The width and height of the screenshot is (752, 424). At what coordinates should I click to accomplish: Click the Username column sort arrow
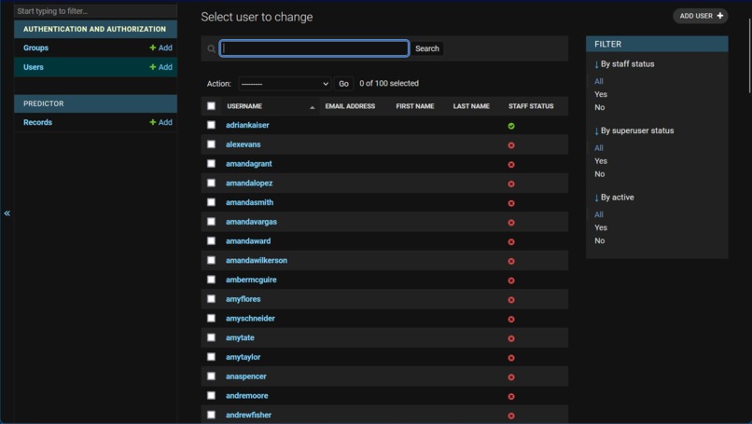pos(313,107)
